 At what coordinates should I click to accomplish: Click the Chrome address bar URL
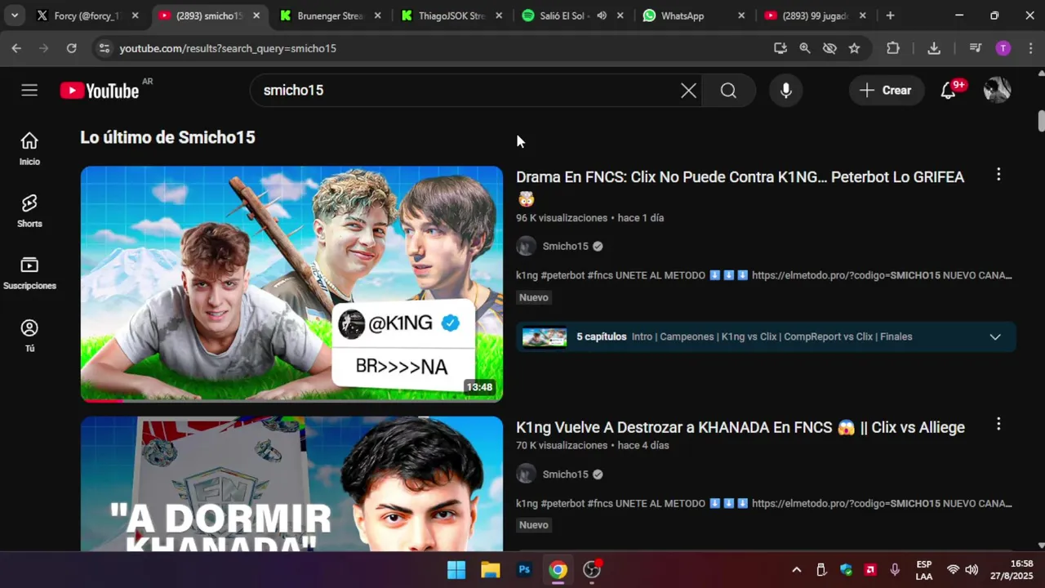(x=228, y=48)
